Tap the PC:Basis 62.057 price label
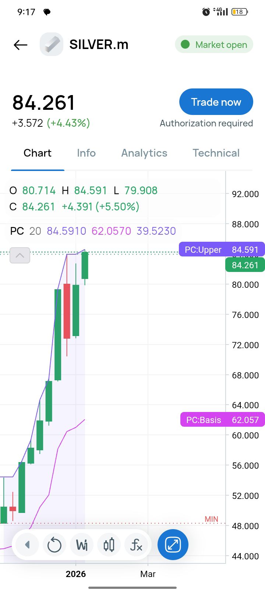Image resolution: width=265 pixels, height=594 pixels. click(222, 420)
